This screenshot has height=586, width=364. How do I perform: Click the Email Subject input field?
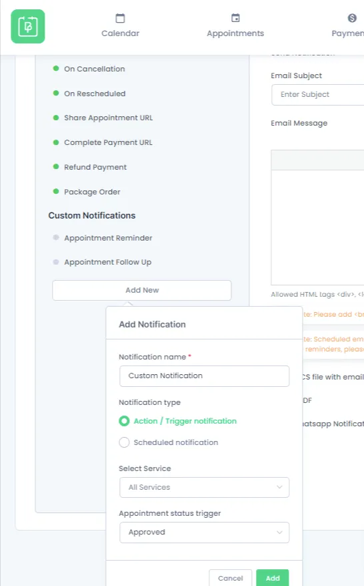tap(318, 95)
